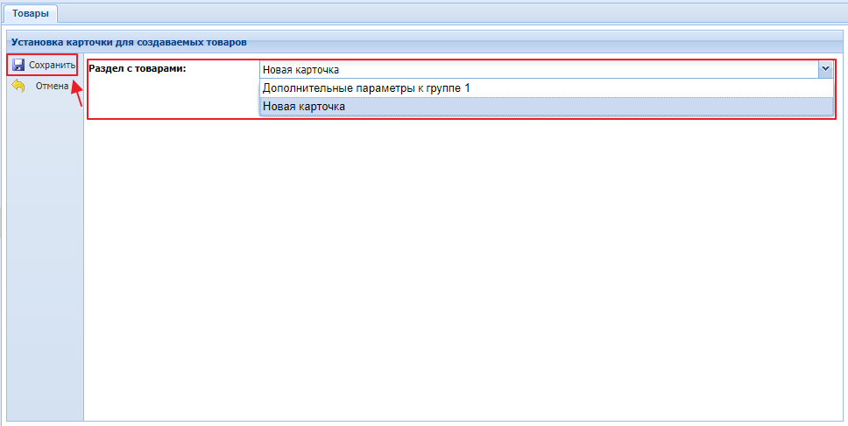Image resolution: width=848 pixels, height=426 pixels.
Task: Click the yellow undo arrow Cancel icon
Action: [x=18, y=86]
